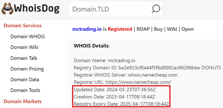Screen dimensions: 223x108
Task: Select the Registry Expiry Date 2025-04-17 line
Action: tap(122, 104)
